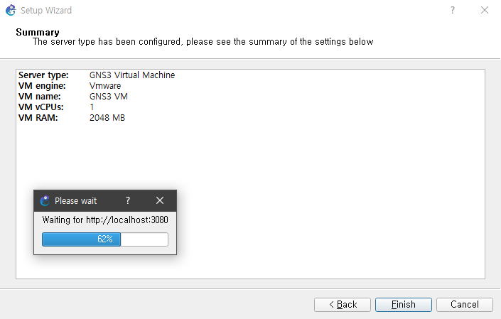This screenshot has height=319, width=501.
Task: Click the 'VM engine:' label
Action: coord(42,86)
